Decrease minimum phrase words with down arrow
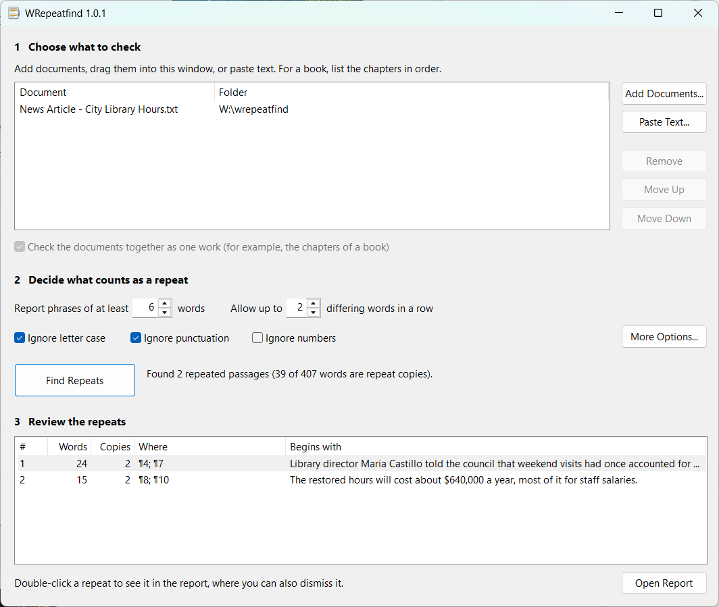 (x=165, y=313)
